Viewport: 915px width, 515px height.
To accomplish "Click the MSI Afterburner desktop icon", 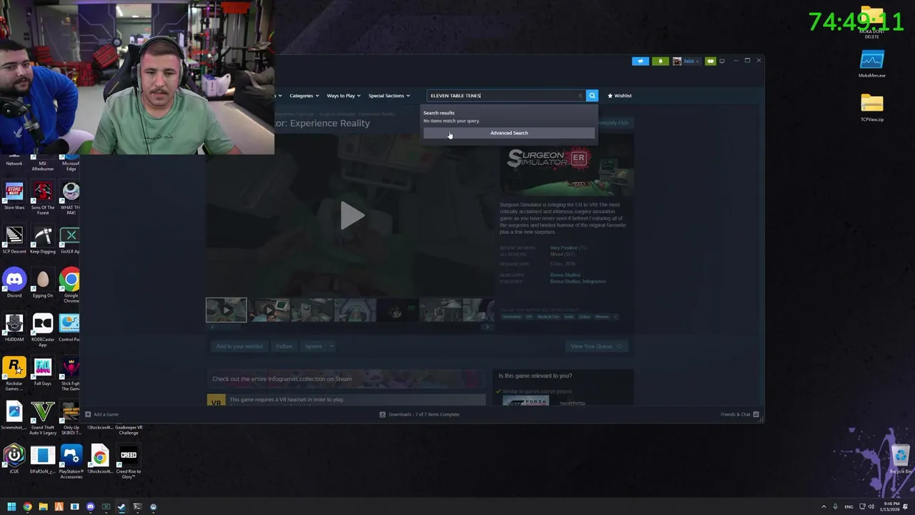I will coord(42,163).
